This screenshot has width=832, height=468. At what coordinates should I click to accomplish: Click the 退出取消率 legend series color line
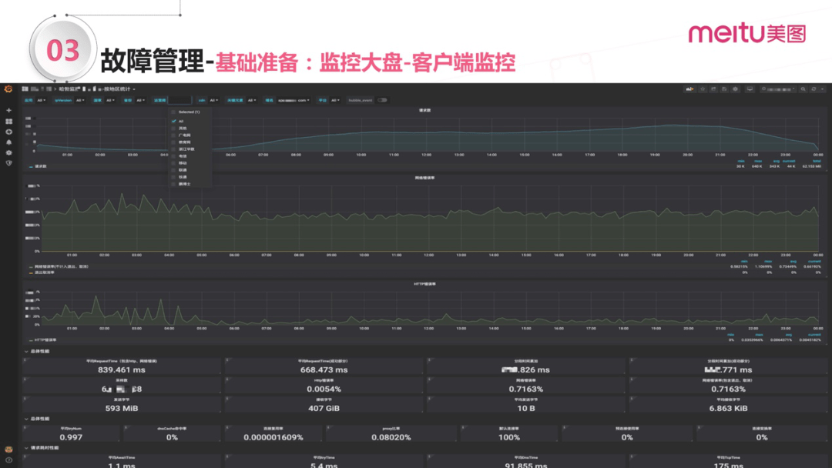pyautogui.click(x=31, y=272)
